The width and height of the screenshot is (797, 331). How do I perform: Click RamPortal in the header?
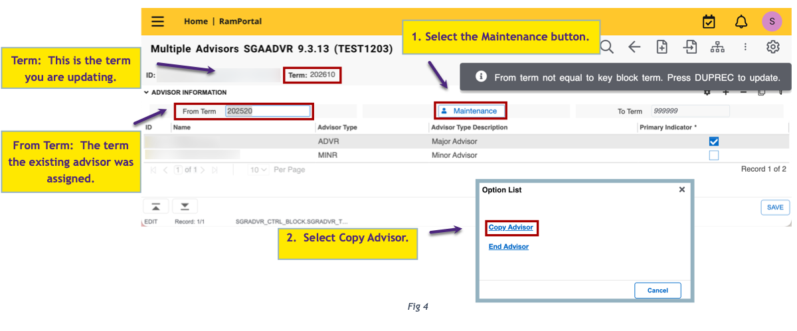240,21
